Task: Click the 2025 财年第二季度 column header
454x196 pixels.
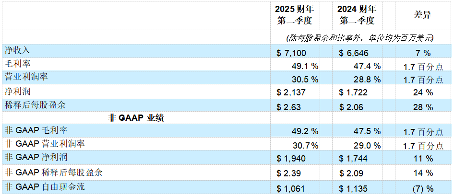Action: [x=295, y=15]
